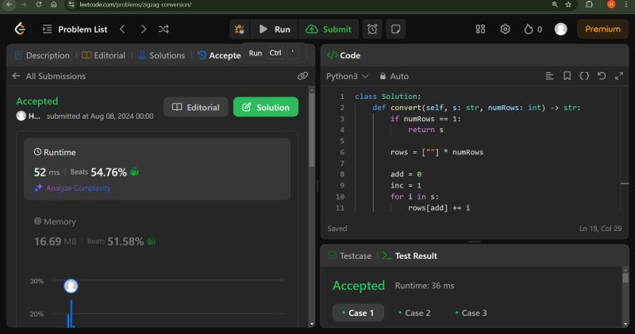Viewport: 635px width, 334px height.
Task: Expand the code editor to fullscreen
Action: point(618,76)
